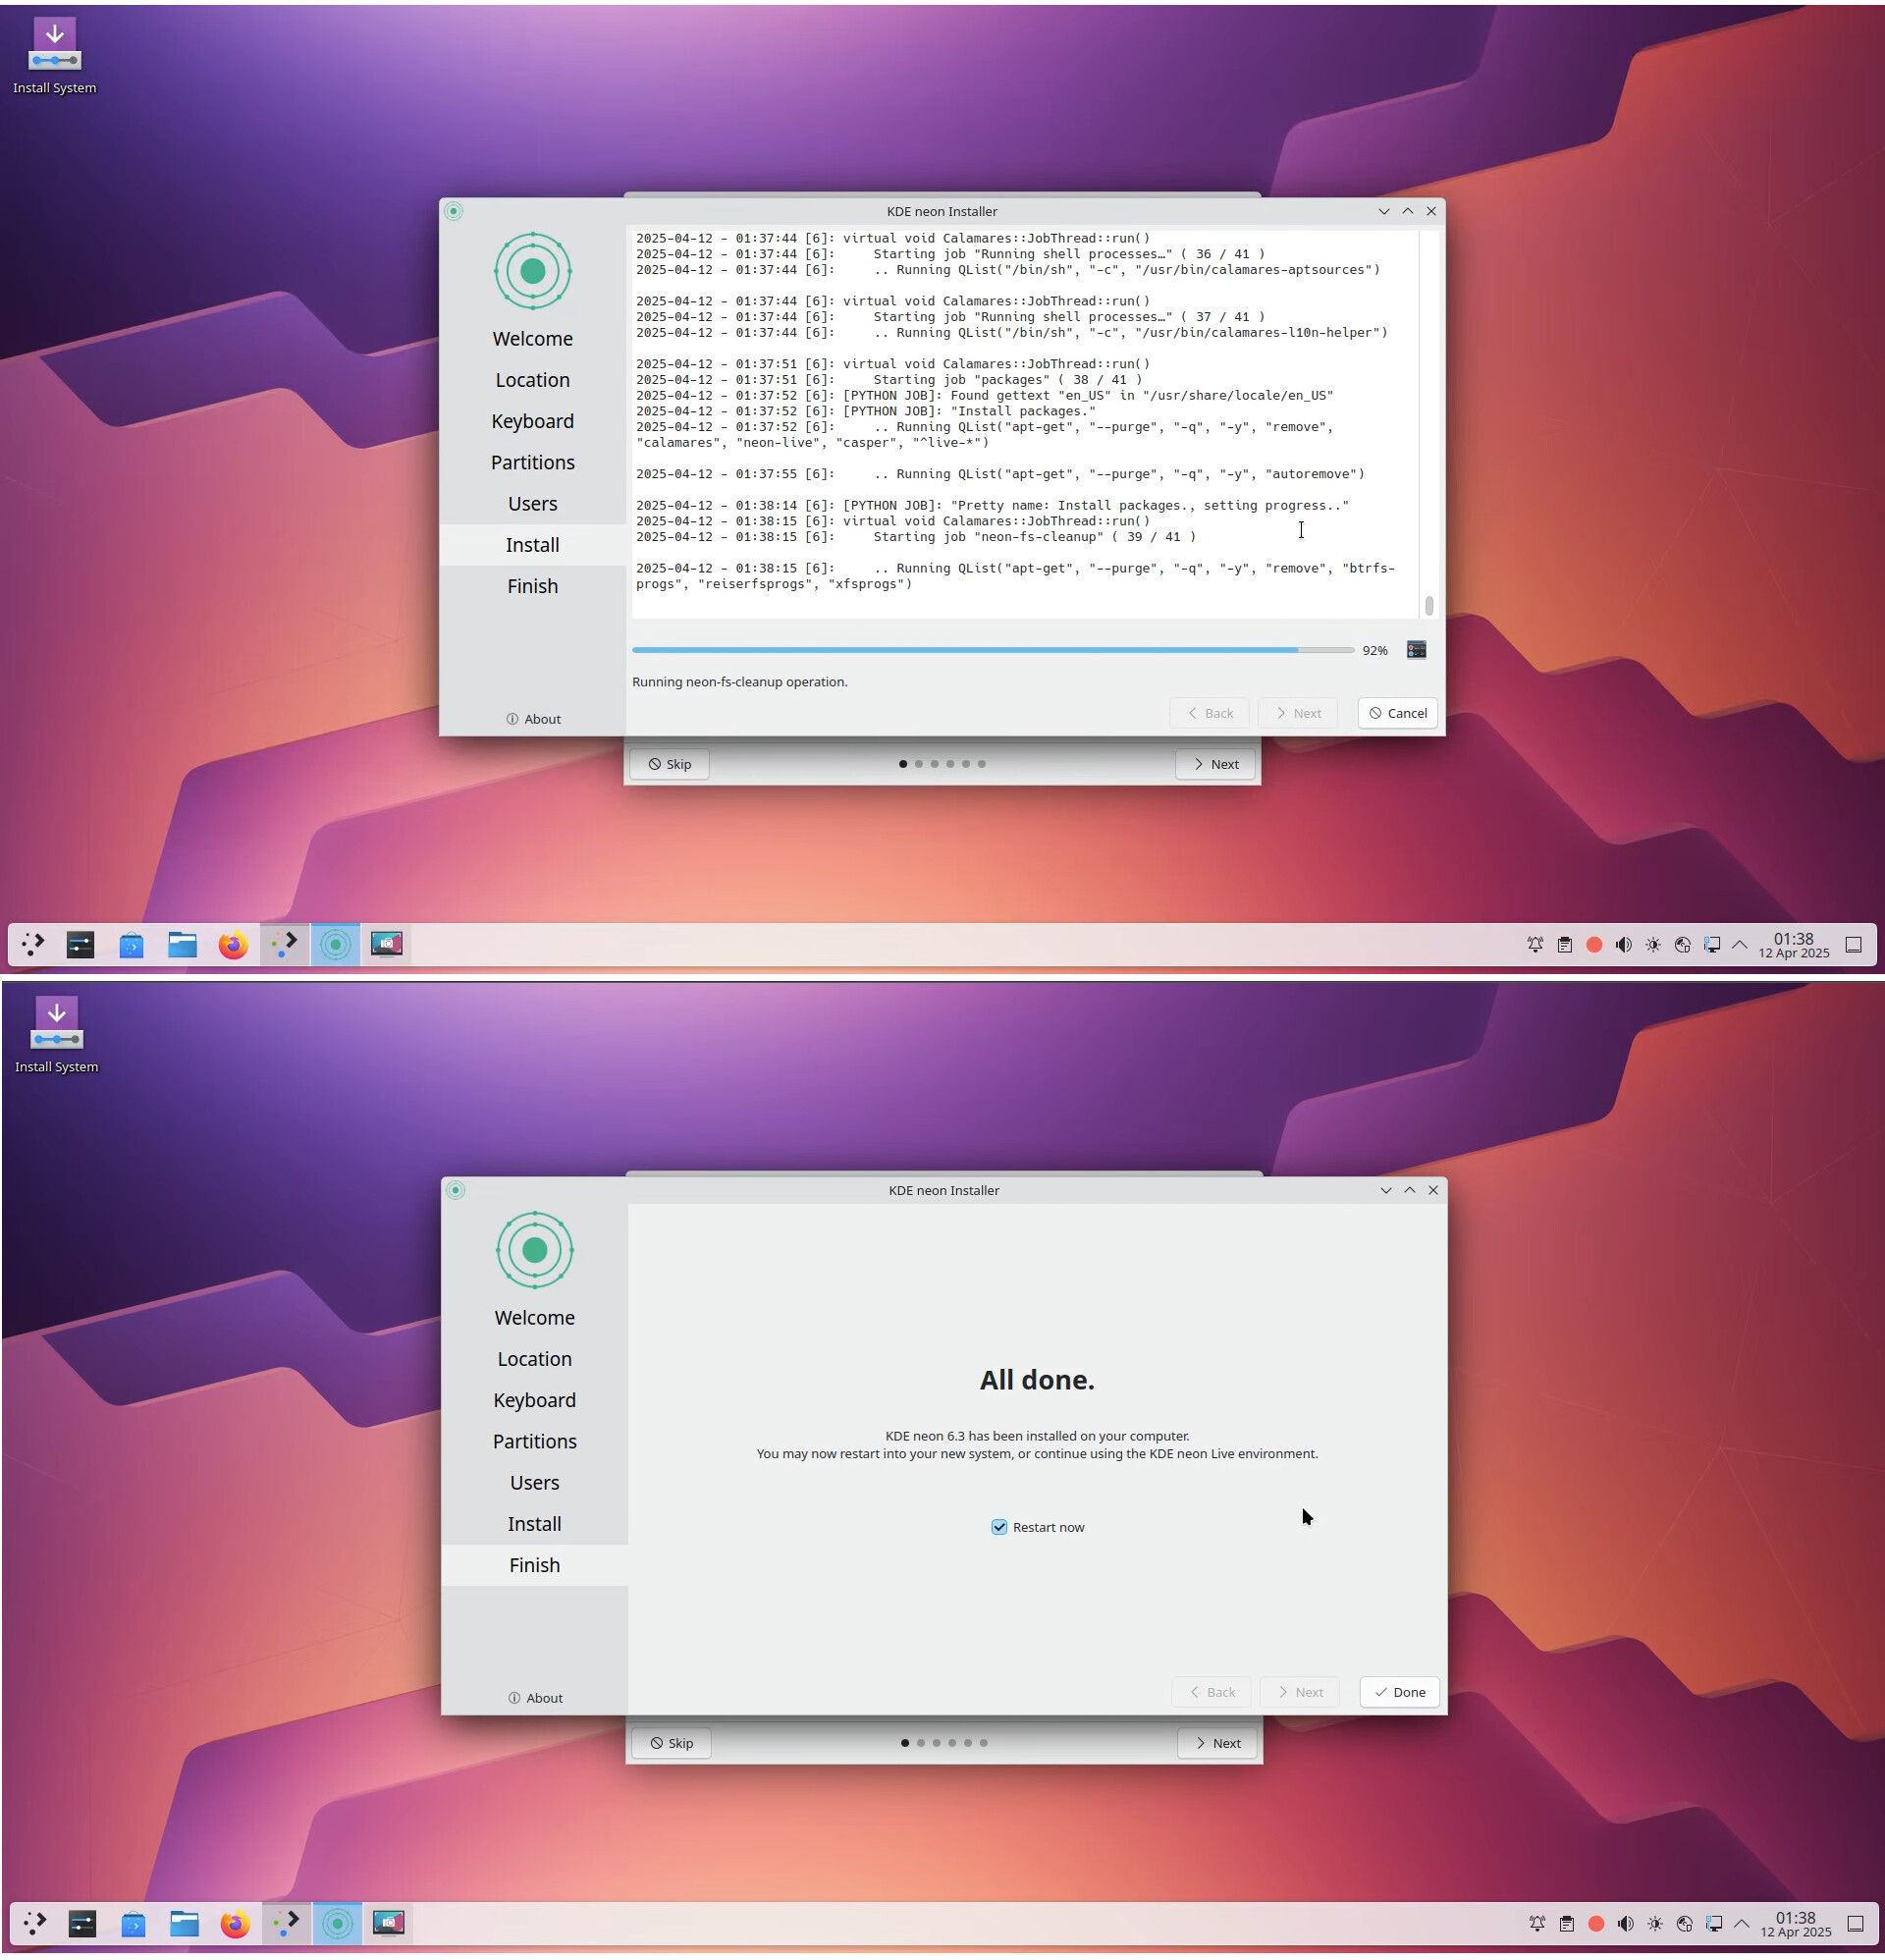Open application launcher in taskbar under All done installer

[35, 1923]
